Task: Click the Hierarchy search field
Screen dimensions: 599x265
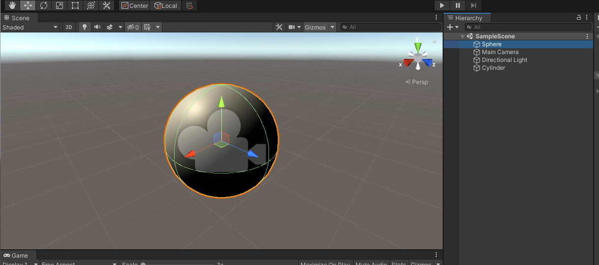Action: click(528, 27)
